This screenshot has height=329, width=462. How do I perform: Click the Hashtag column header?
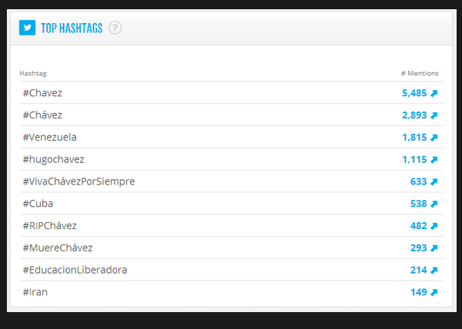click(33, 73)
